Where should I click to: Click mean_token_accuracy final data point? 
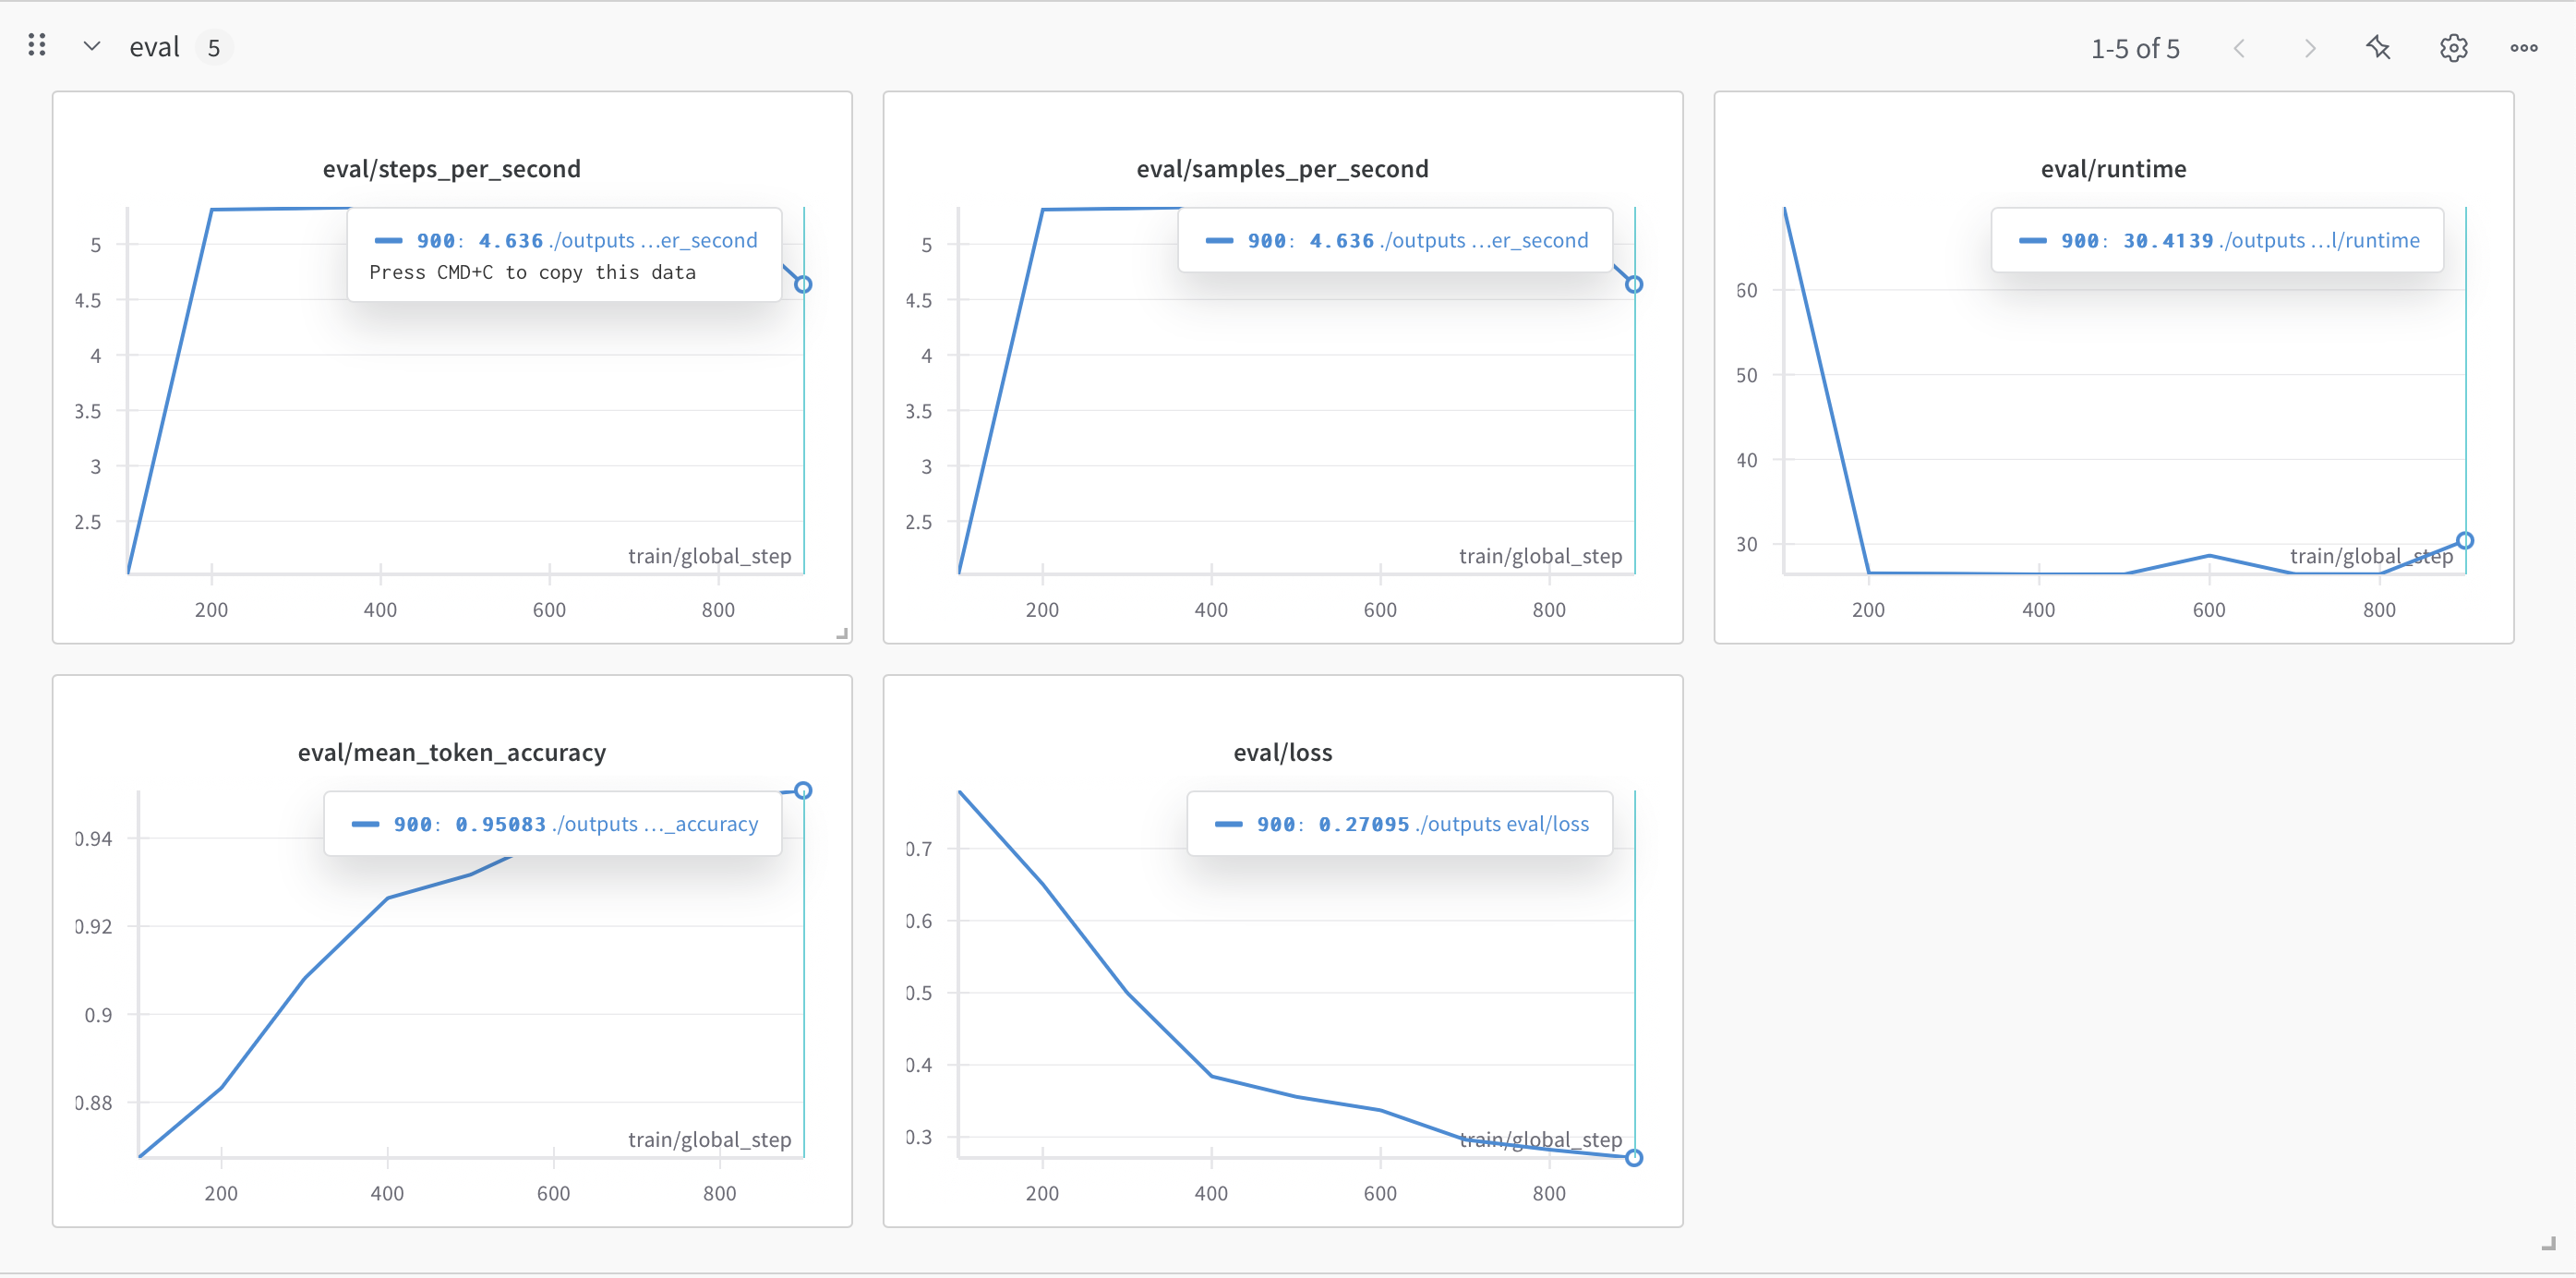[803, 791]
